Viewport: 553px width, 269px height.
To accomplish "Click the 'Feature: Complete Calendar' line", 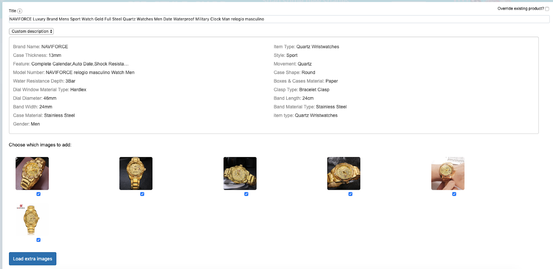I will [x=71, y=64].
